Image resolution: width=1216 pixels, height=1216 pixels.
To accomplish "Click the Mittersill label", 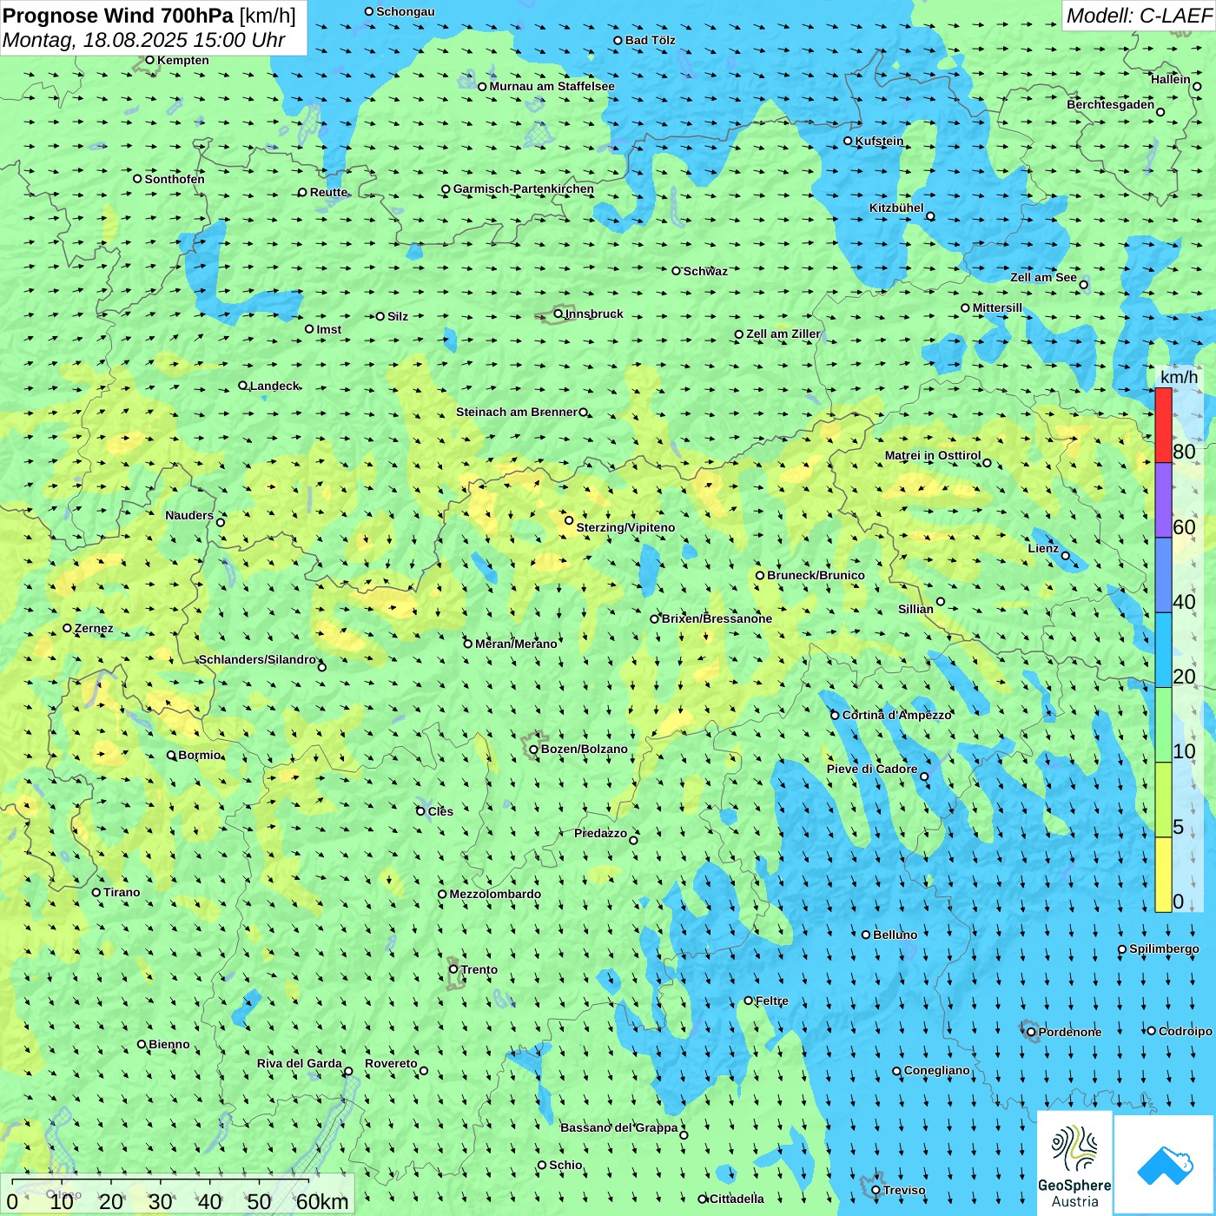I will (998, 307).
